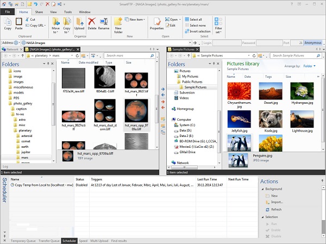This screenshot has width=326, height=244.
Task: Click Refresh in the Actions panel
Action: pyautogui.click(x=275, y=209)
